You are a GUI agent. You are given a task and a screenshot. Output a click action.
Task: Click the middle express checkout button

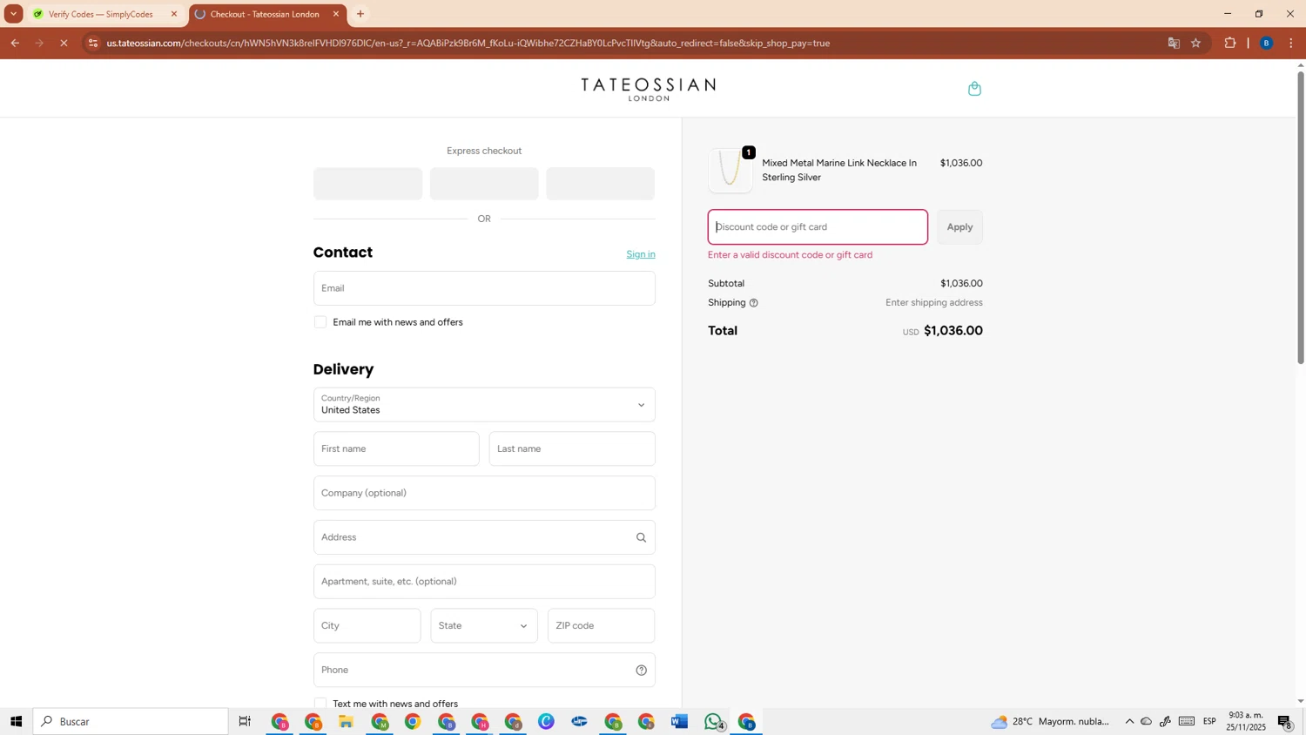pos(484,184)
